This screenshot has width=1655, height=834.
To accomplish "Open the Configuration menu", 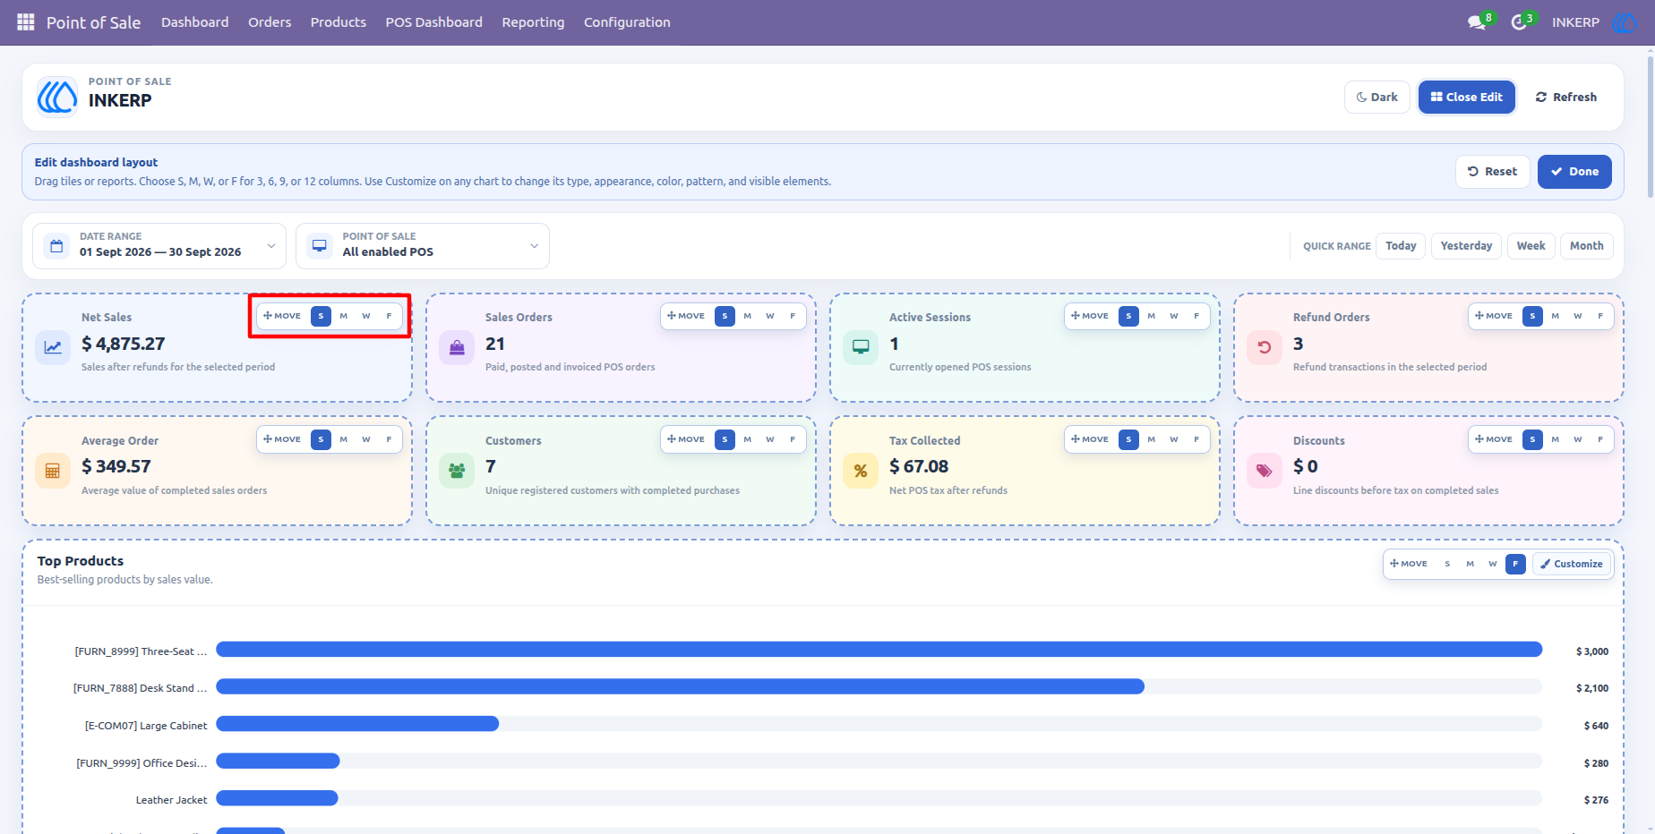I will (x=627, y=22).
